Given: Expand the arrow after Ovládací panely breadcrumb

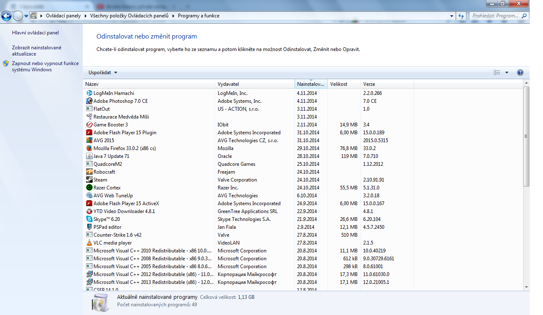Looking at the screenshot, I should pyautogui.click(x=86, y=16).
